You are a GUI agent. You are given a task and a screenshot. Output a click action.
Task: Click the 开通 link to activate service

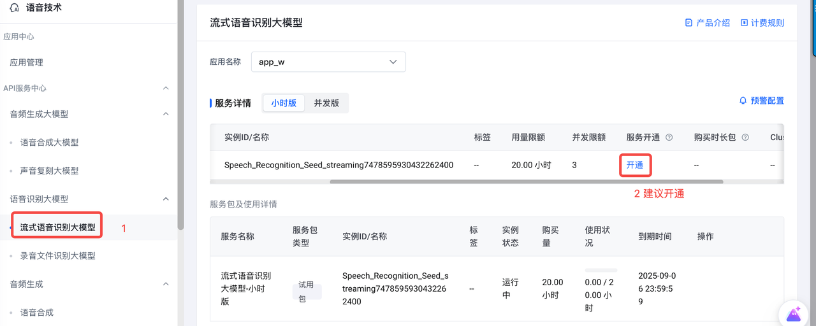[x=635, y=166]
